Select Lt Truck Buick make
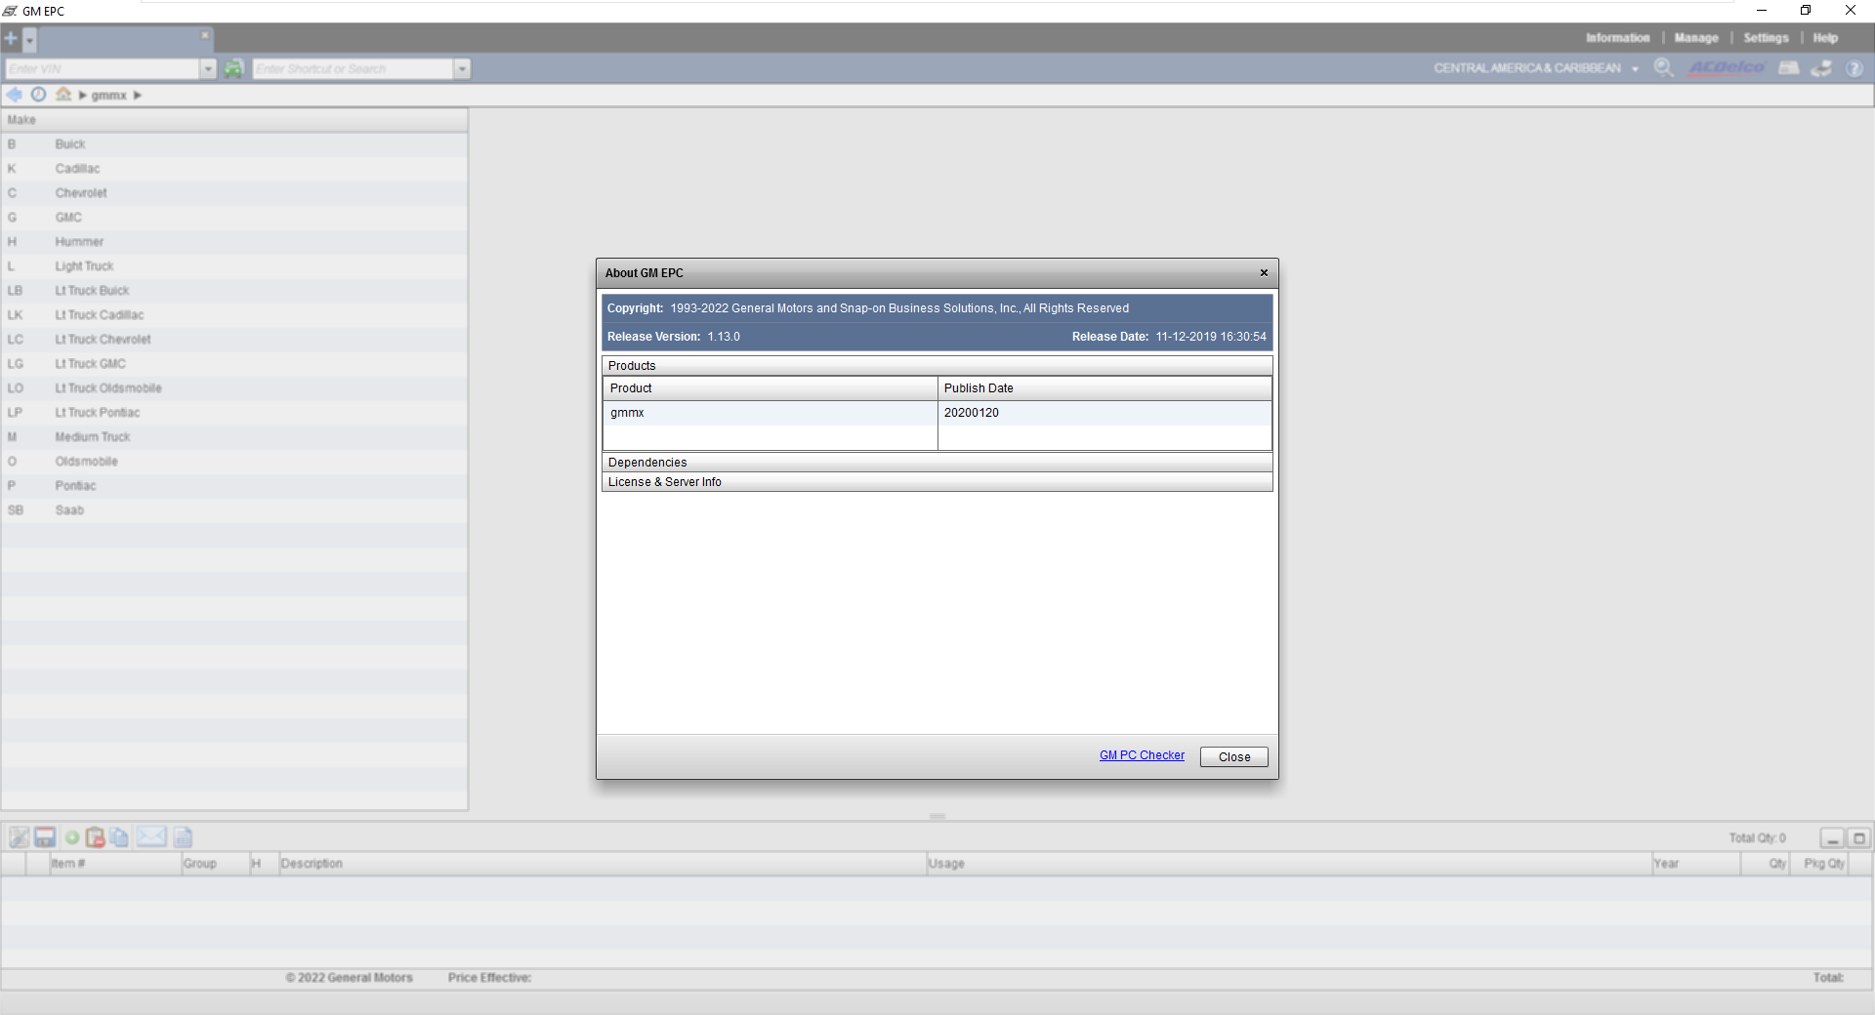 tap(234, 291)
